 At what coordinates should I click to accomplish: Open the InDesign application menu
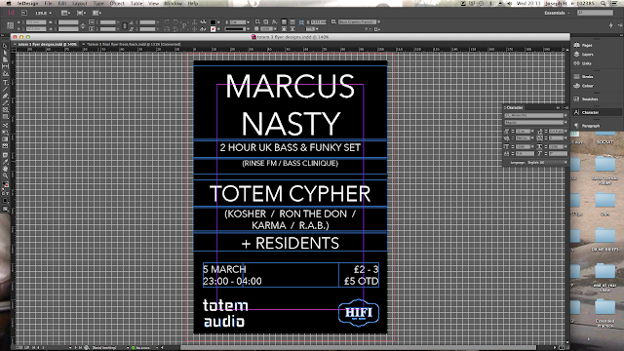coord(27,3)
